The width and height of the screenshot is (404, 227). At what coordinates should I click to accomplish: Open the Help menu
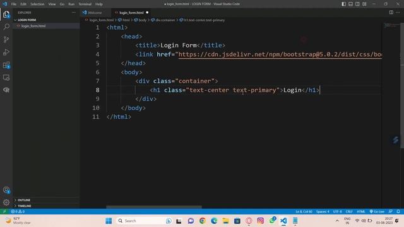click(99, 4)
